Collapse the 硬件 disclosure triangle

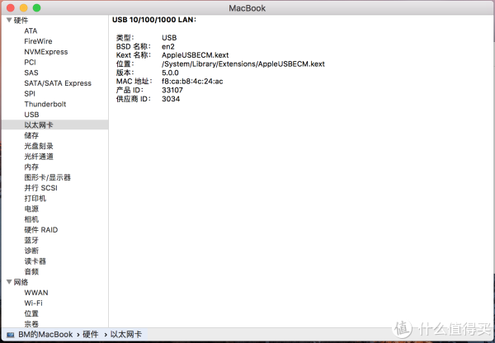coord(9,20)
